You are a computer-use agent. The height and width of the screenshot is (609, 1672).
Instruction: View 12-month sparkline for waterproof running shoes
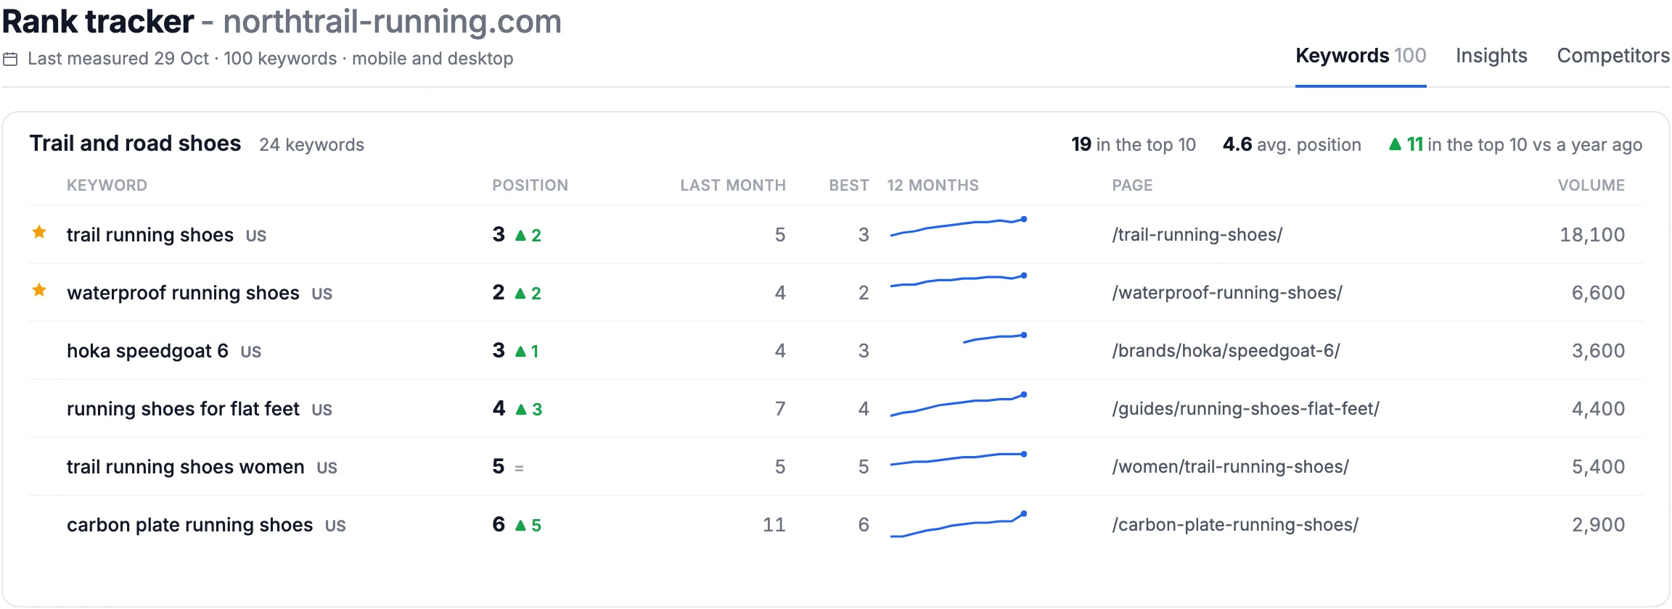pyautogui.click(x=958, y=281)
